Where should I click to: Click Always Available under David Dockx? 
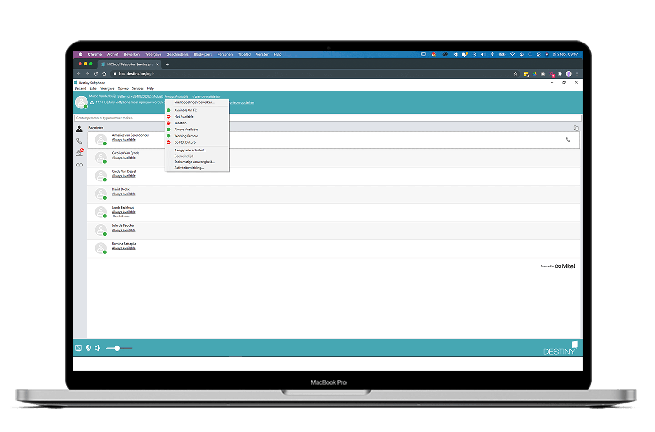pos(124,194)
